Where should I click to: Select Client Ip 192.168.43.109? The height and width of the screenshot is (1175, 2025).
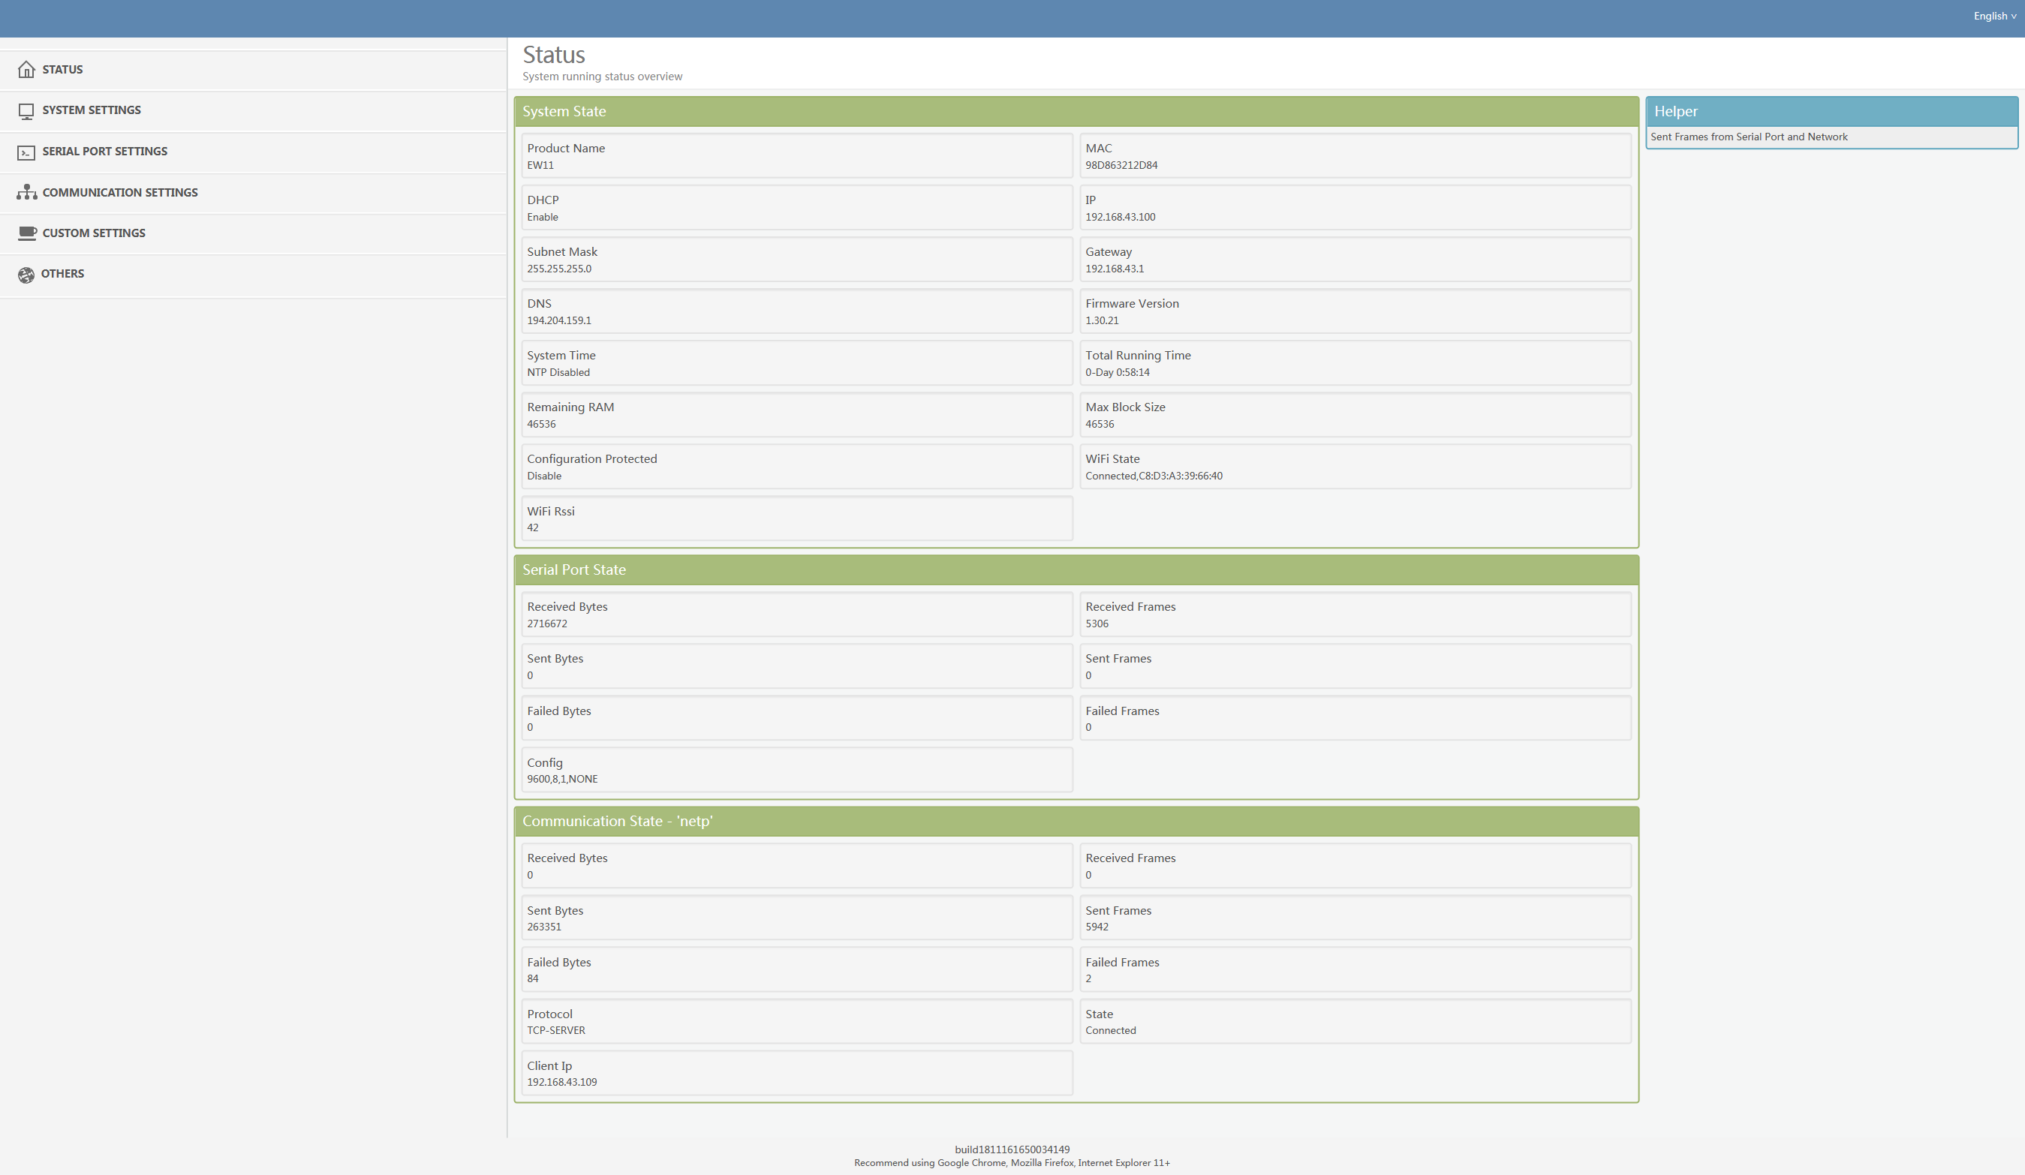click(561, 1082)
